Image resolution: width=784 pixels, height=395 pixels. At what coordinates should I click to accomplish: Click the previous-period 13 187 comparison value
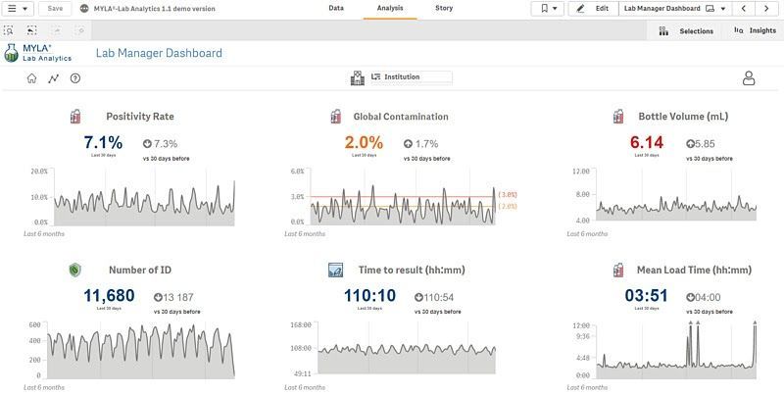click(178, 298)
